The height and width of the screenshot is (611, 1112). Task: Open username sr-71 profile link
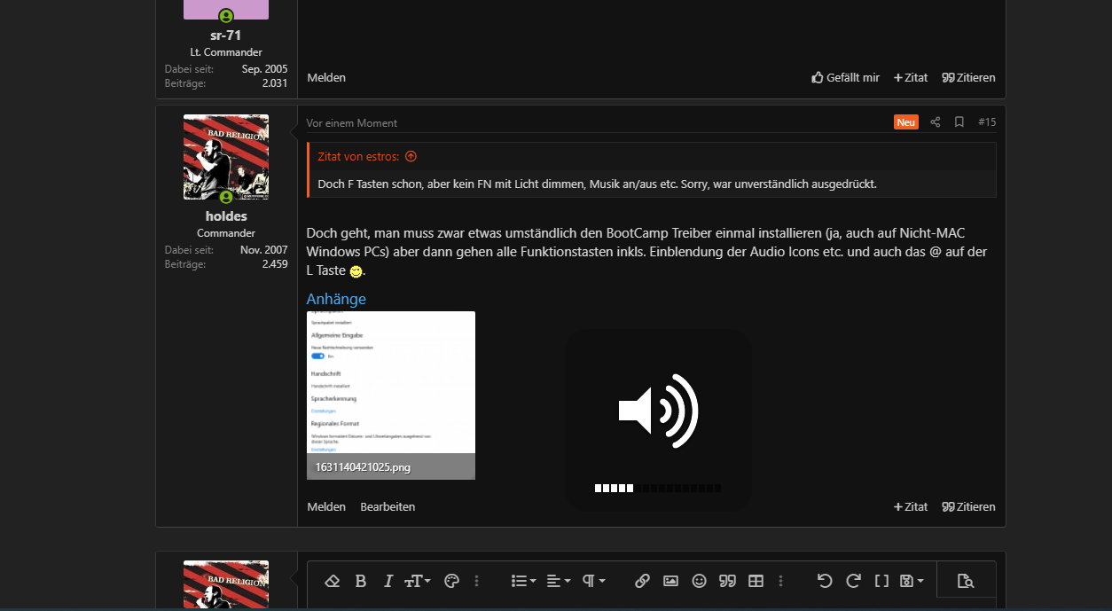[x=226, y=35]
